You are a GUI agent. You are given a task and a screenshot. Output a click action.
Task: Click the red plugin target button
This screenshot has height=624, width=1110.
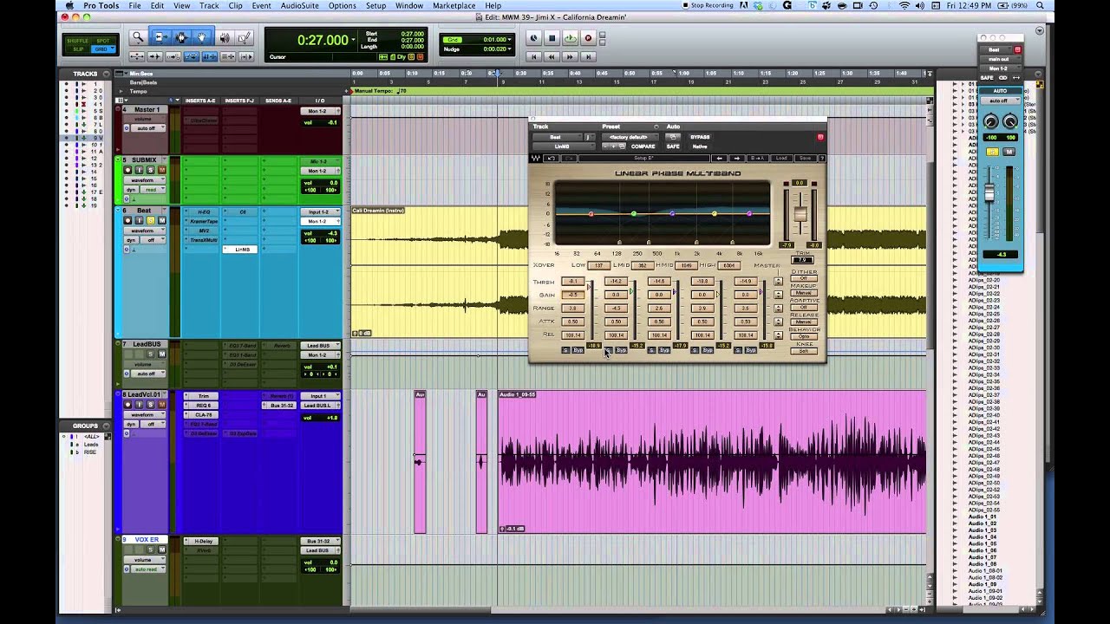pos(820,137)
